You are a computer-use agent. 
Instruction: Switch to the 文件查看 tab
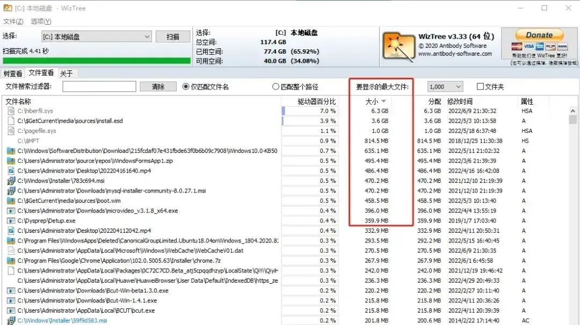click(x=41, y=73)
